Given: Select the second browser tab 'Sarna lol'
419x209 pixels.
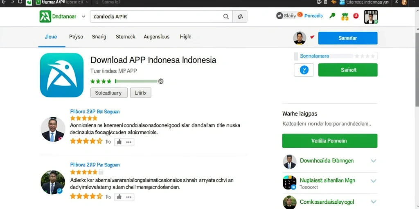Looking at the screenshot, I should [x=108, y=2].
